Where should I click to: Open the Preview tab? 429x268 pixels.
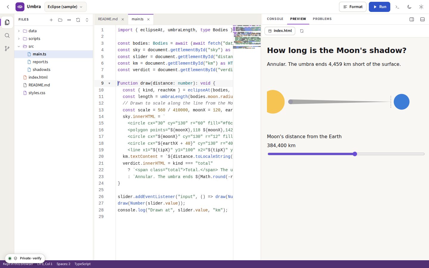tap(298, 19)
